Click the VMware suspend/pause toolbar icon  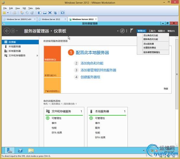tap(4, 13)
